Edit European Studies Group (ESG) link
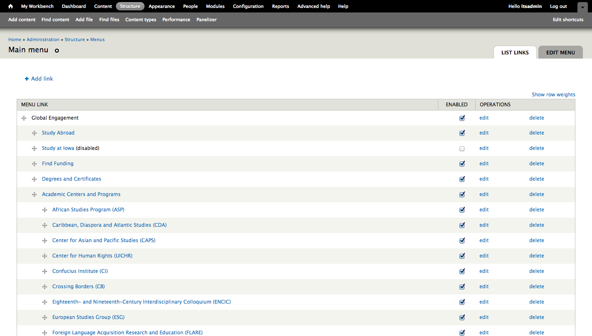 coord(484,317)
